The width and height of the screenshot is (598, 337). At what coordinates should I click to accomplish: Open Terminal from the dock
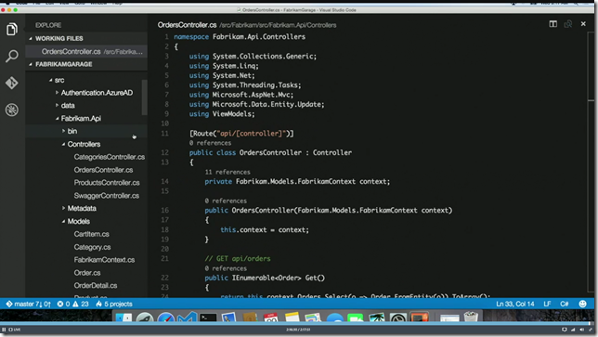point(208,318)
